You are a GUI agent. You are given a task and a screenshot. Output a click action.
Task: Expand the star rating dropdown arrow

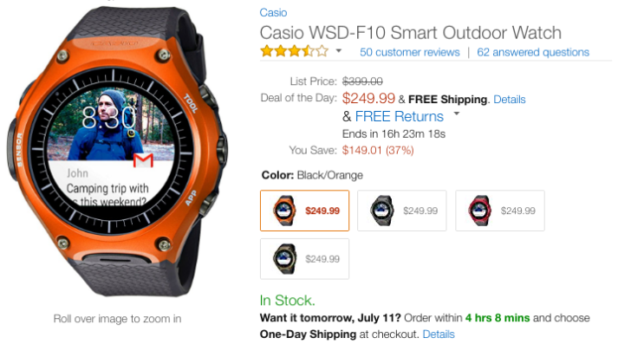pyautogui.click(x=338, y=51)
